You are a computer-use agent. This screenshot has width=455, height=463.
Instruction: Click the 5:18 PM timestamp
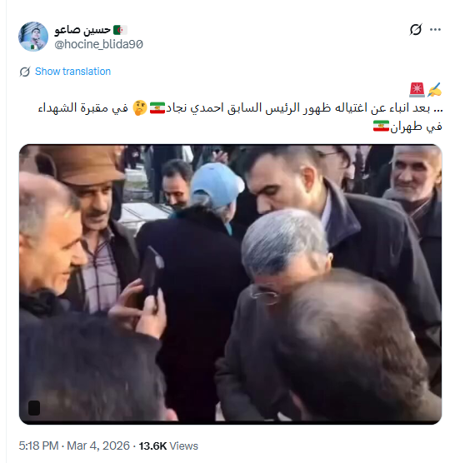pos(38,446)
